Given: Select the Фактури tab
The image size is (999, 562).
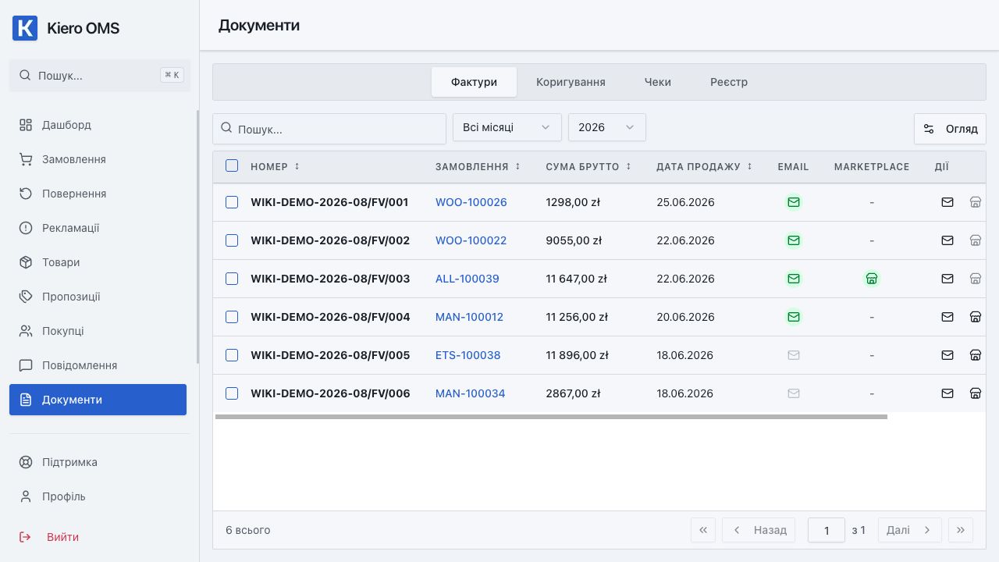Looking at the screenshot, I should pyautogui.click(x=474, y=82).
